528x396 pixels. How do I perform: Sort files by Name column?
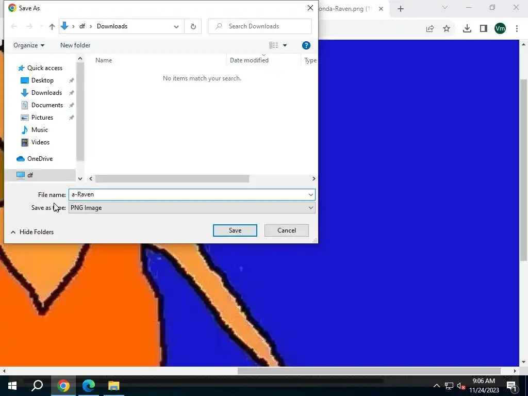coord(104,60)
